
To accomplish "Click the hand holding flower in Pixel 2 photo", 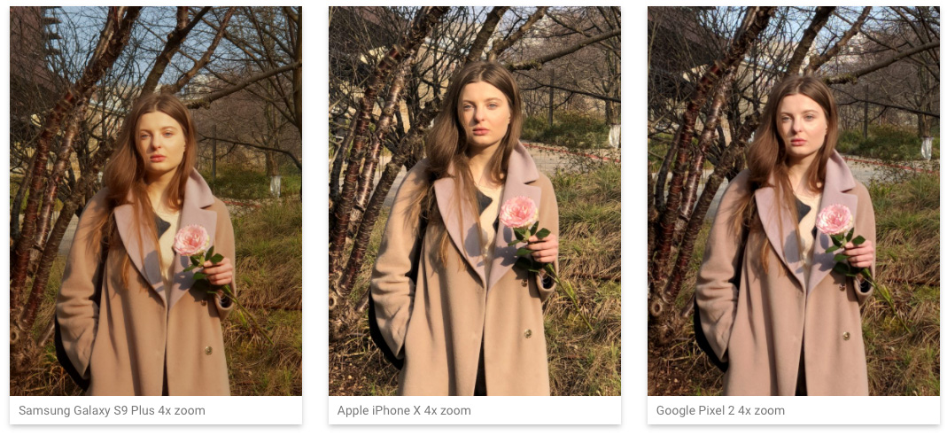I will pyautogui.click(x=860, y=253).
